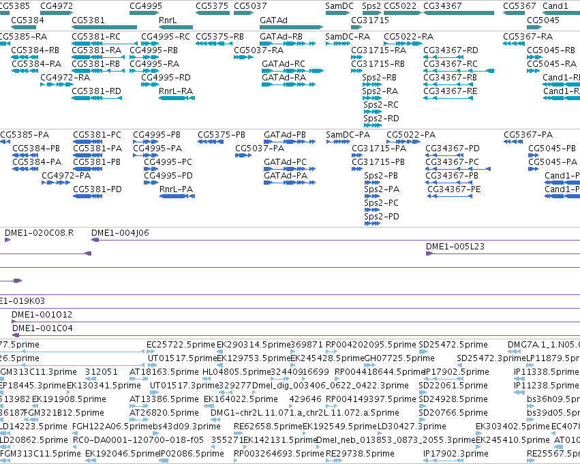Click protein SamDC-PA
The height and width of the screenshot is (464, 580).
348,135
